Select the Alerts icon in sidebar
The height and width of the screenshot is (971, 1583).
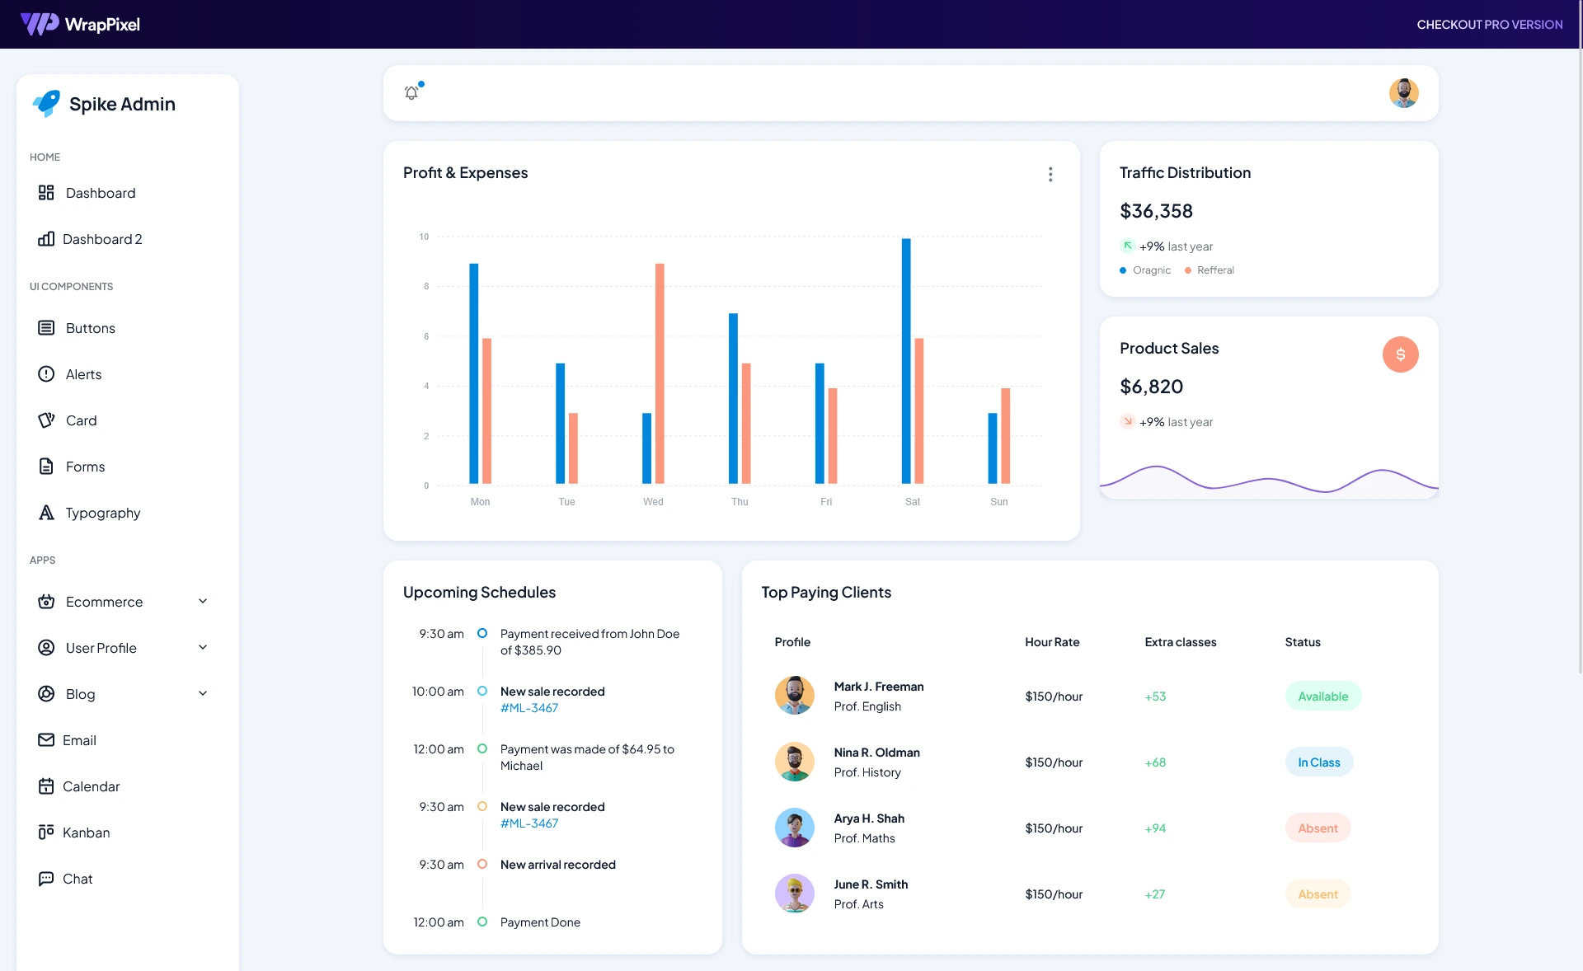point(47,374)
